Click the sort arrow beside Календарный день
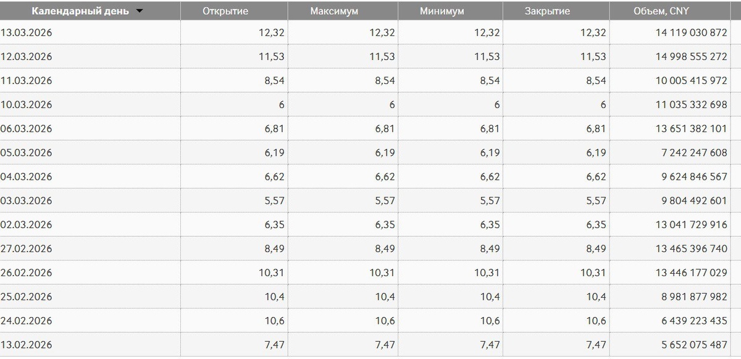 140,11
